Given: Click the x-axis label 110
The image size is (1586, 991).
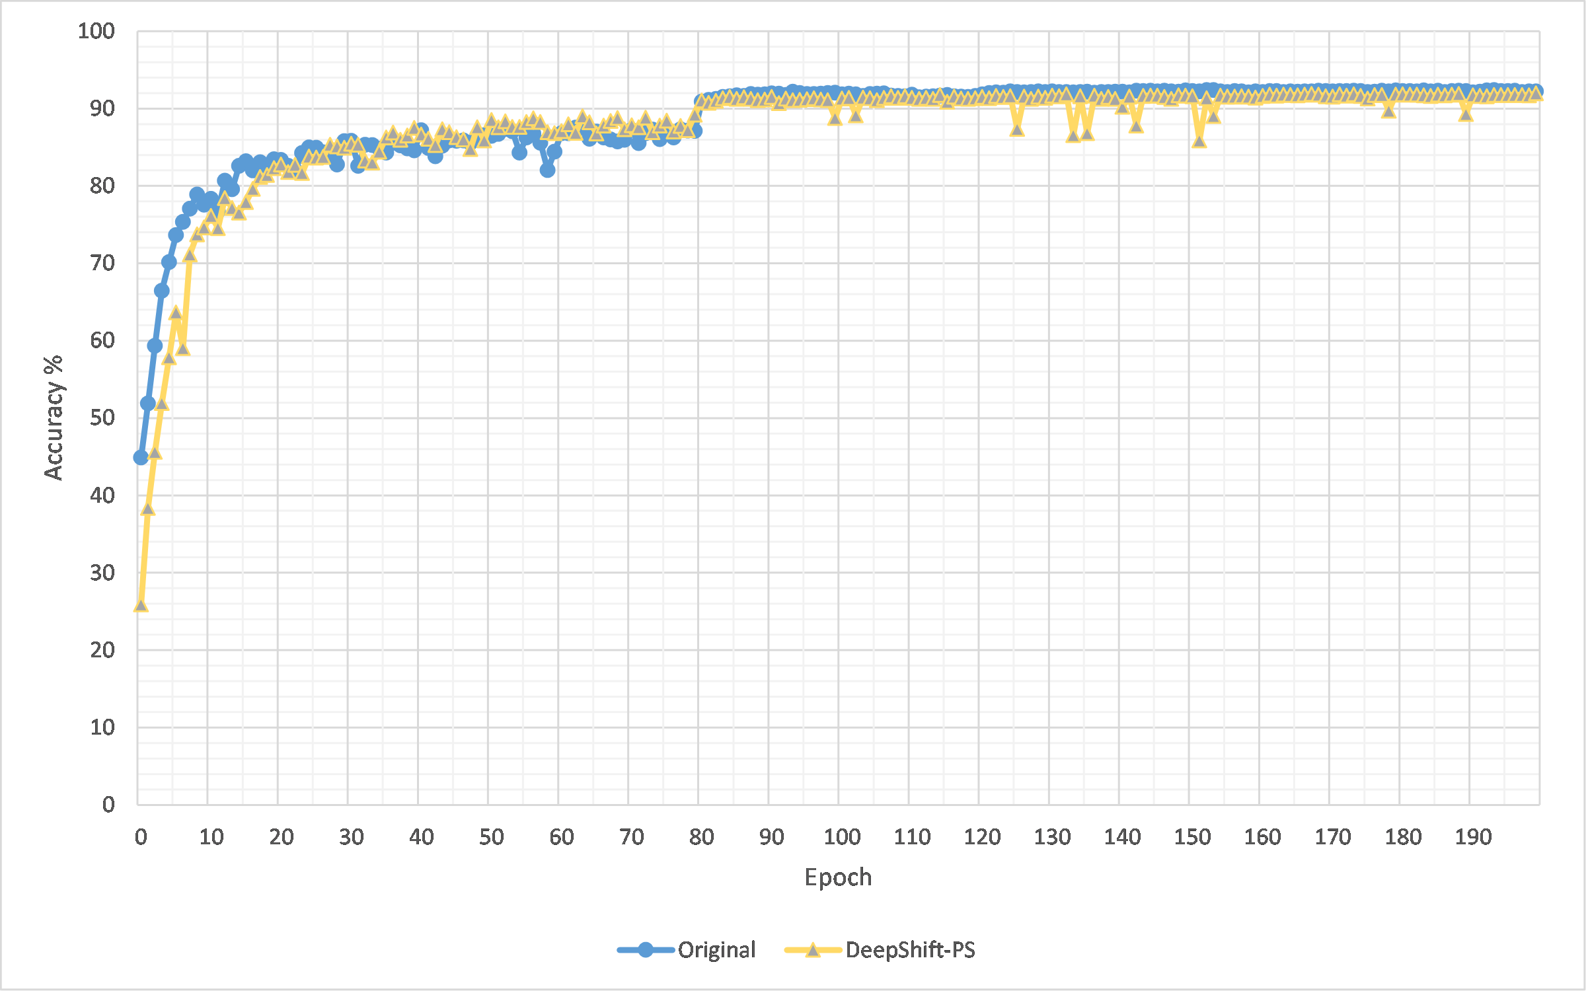Looking at the screenshot, I should (912, 837).
